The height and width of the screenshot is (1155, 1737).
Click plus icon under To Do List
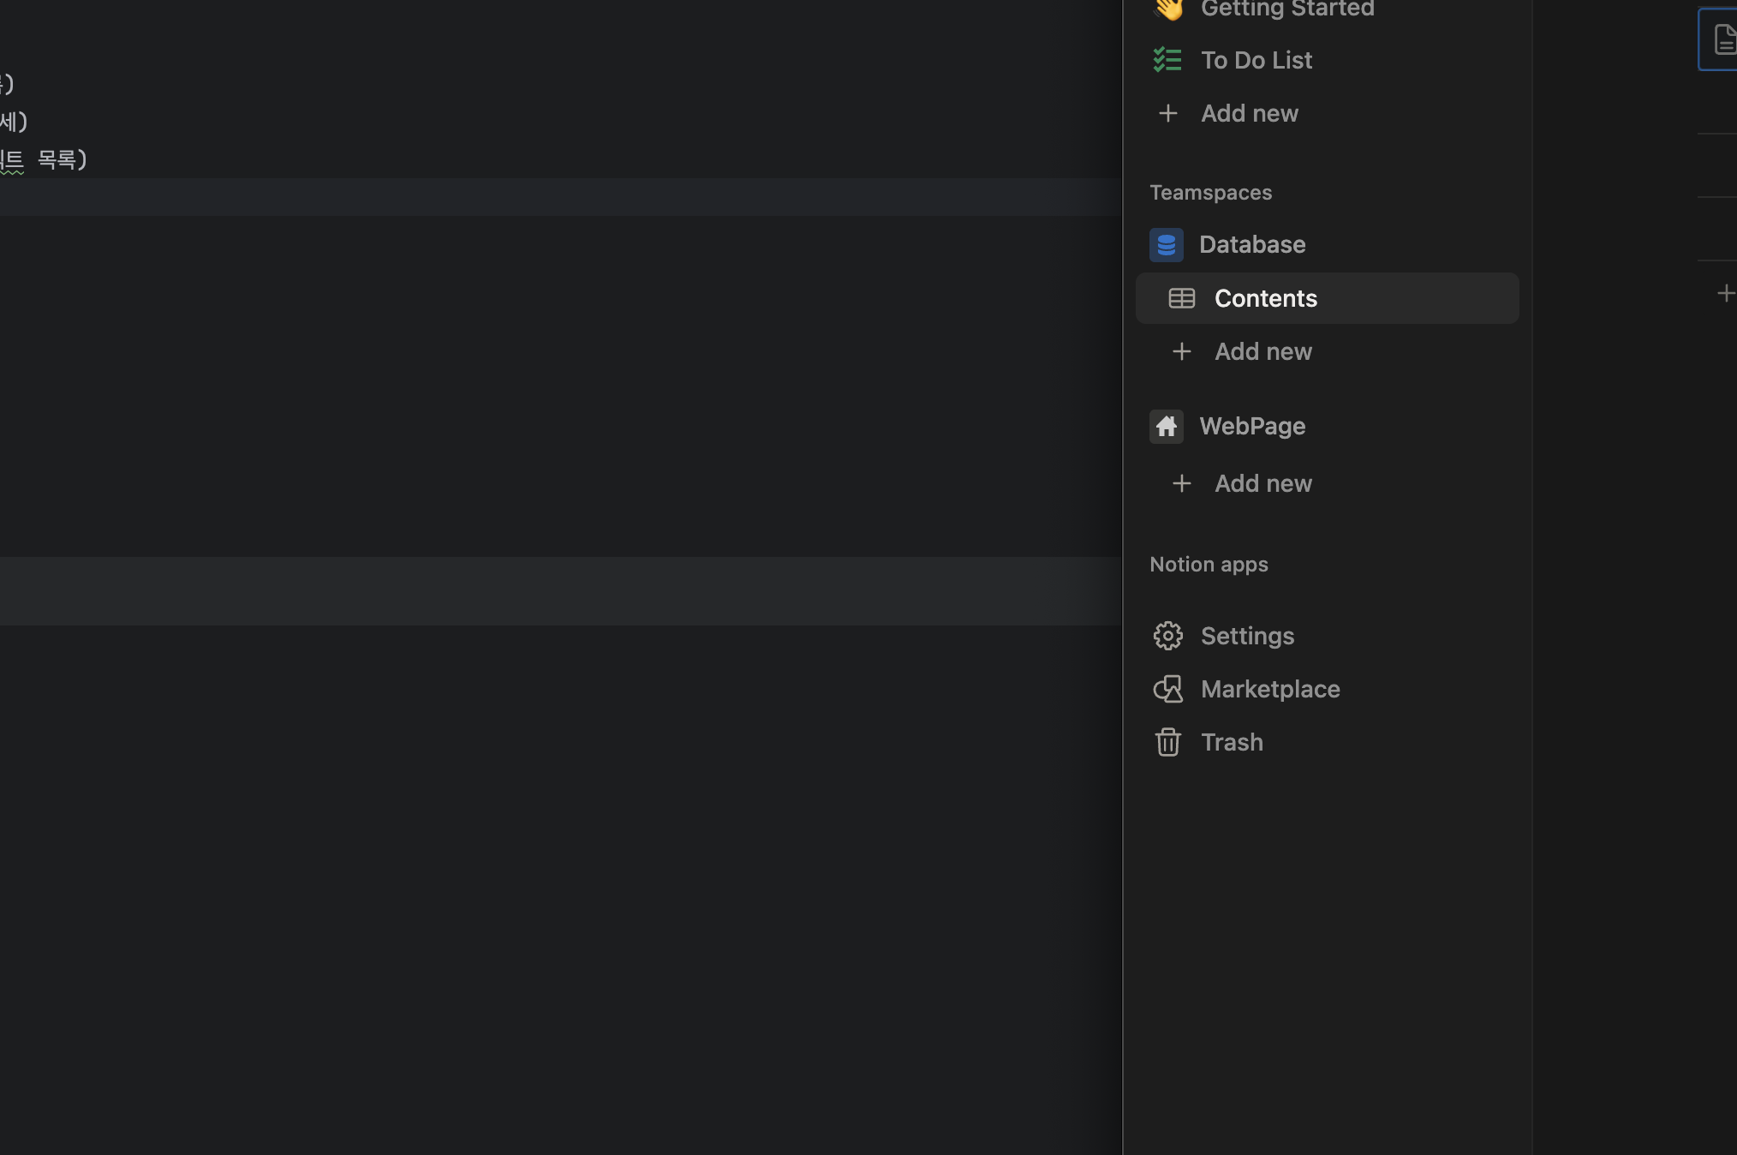click(x=1167, y=113)
